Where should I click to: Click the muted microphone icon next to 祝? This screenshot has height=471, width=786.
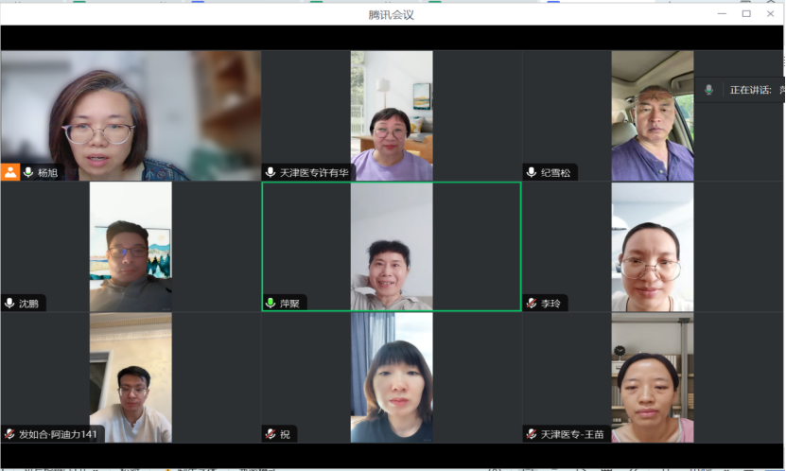tap(271, 434)
